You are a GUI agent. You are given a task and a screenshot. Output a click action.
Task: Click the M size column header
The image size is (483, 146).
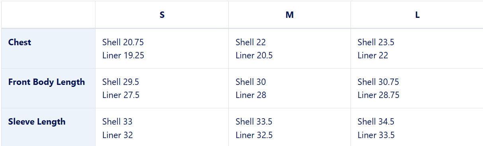290,15
